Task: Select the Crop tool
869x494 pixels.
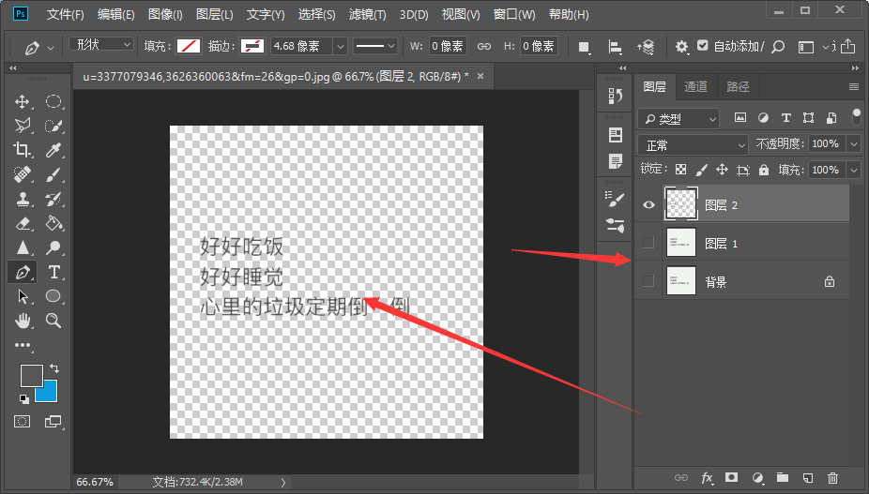Action: click(23, 150)
